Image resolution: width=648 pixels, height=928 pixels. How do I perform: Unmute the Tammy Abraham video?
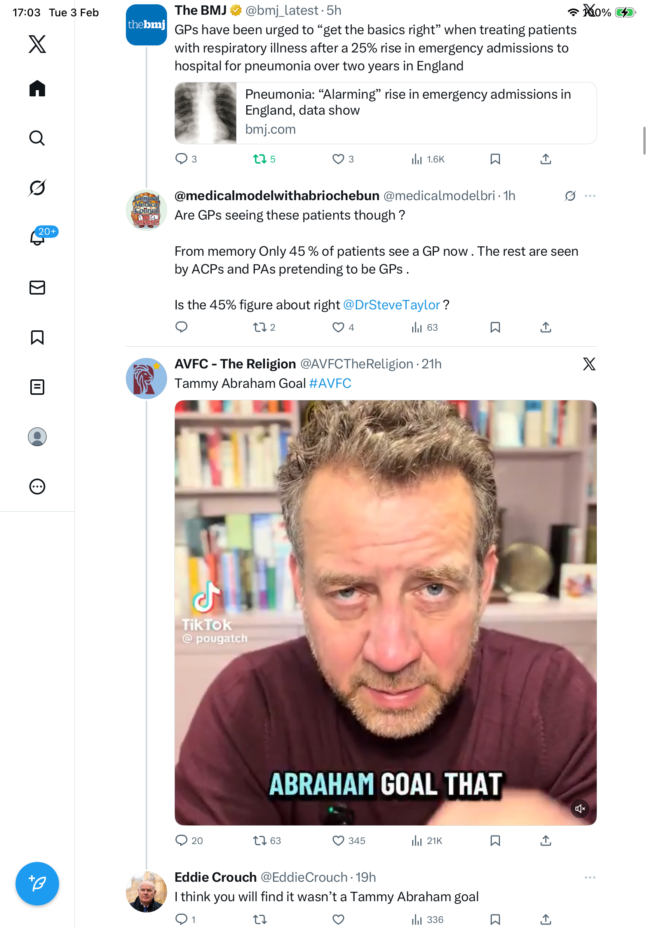580,808
